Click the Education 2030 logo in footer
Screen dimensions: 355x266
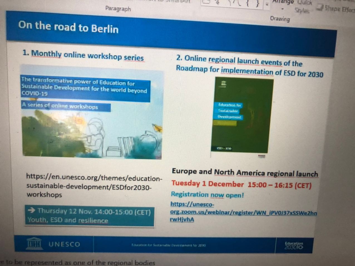click(294, 245)
